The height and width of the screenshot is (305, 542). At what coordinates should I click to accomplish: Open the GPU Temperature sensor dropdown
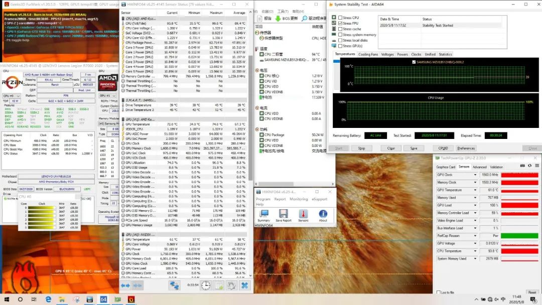click(x=475, y=190)
